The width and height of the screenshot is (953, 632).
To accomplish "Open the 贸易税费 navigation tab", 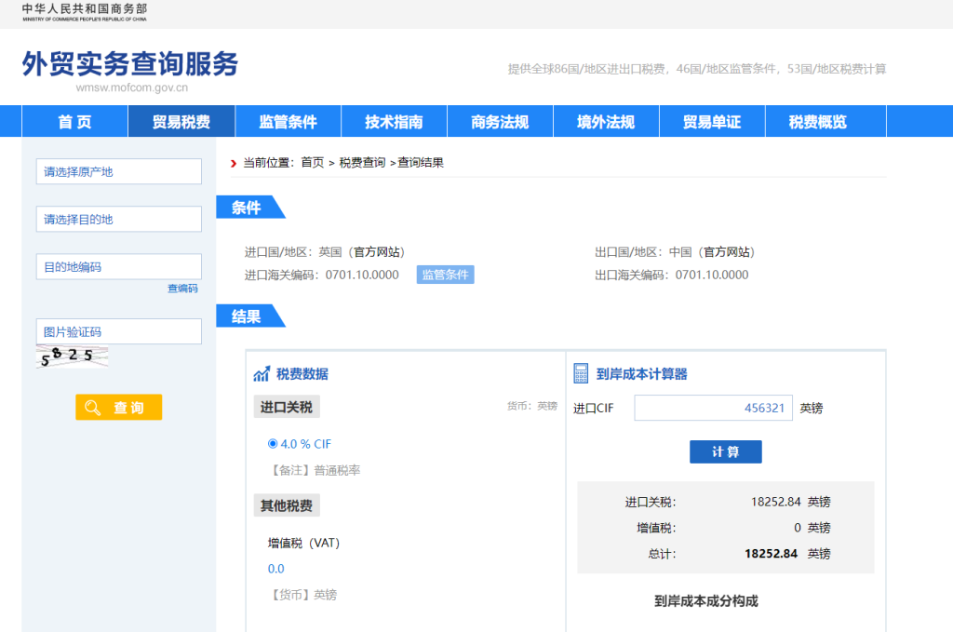I will click(x=181, y=122).
